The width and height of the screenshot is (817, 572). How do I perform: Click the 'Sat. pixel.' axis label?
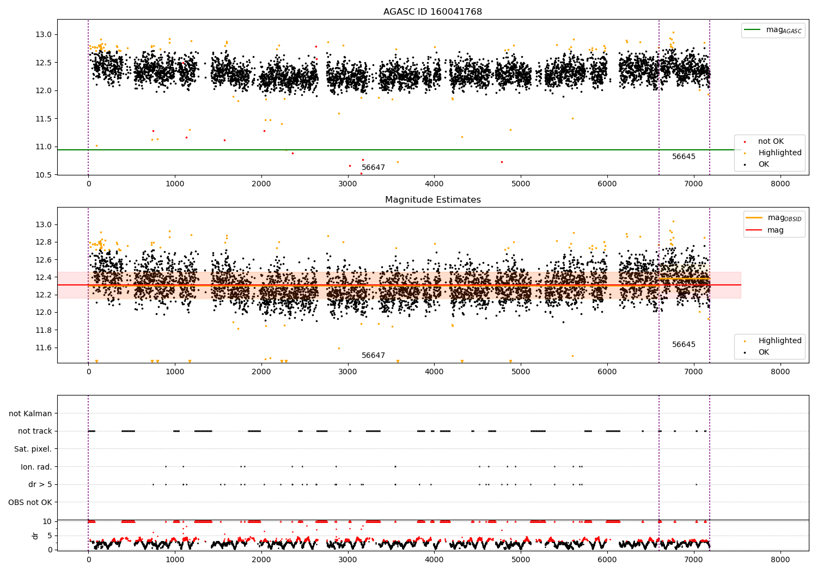click(x=33, y=449)
